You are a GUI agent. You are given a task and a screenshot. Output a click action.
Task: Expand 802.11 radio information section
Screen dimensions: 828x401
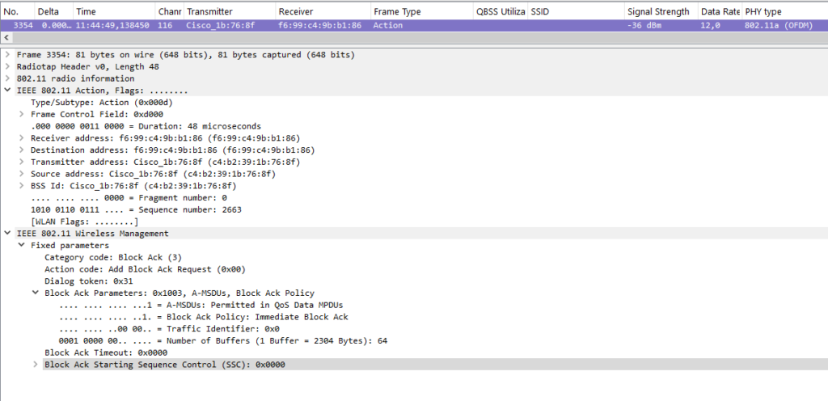coord(6,78)
